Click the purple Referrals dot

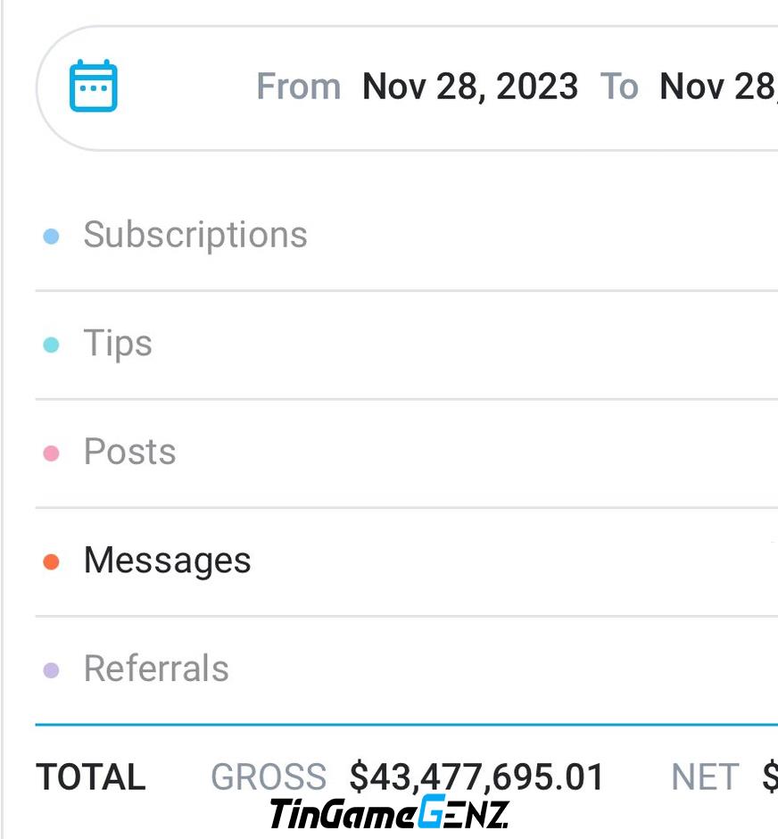52,670
